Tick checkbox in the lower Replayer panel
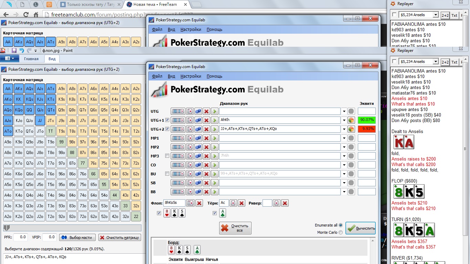470x264 pixels. tap(394, 62)
